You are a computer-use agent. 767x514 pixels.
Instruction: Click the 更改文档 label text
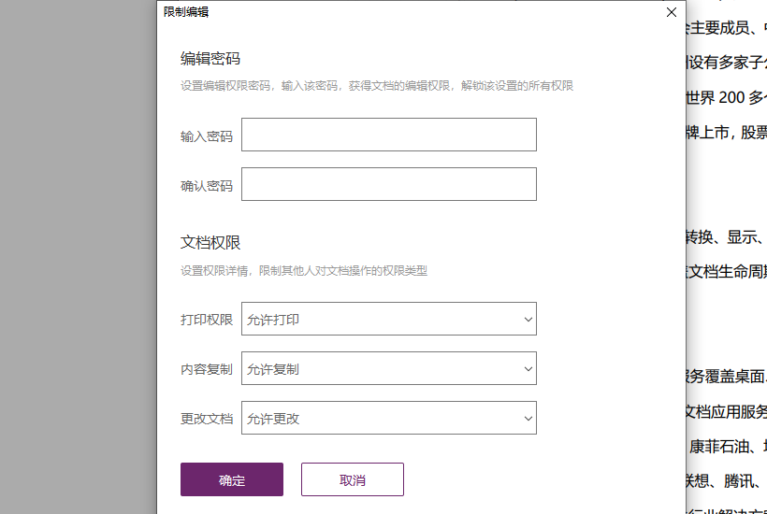tap(207, 419)
